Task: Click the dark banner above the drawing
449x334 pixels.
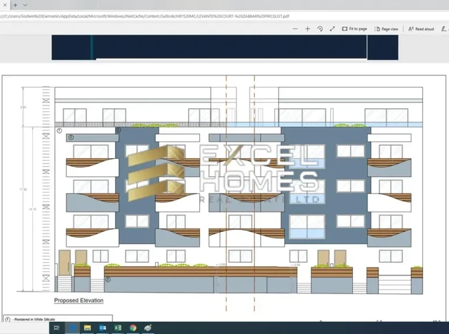Action: coord(224,47)
